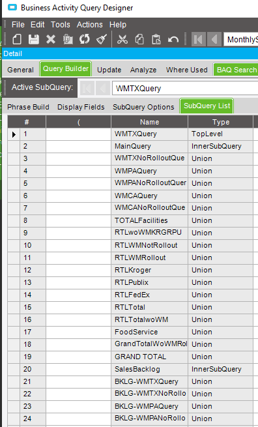Viewport: 258px width, 427px height.
Task: Open the Help menu
Action: [x=118, y=25]
